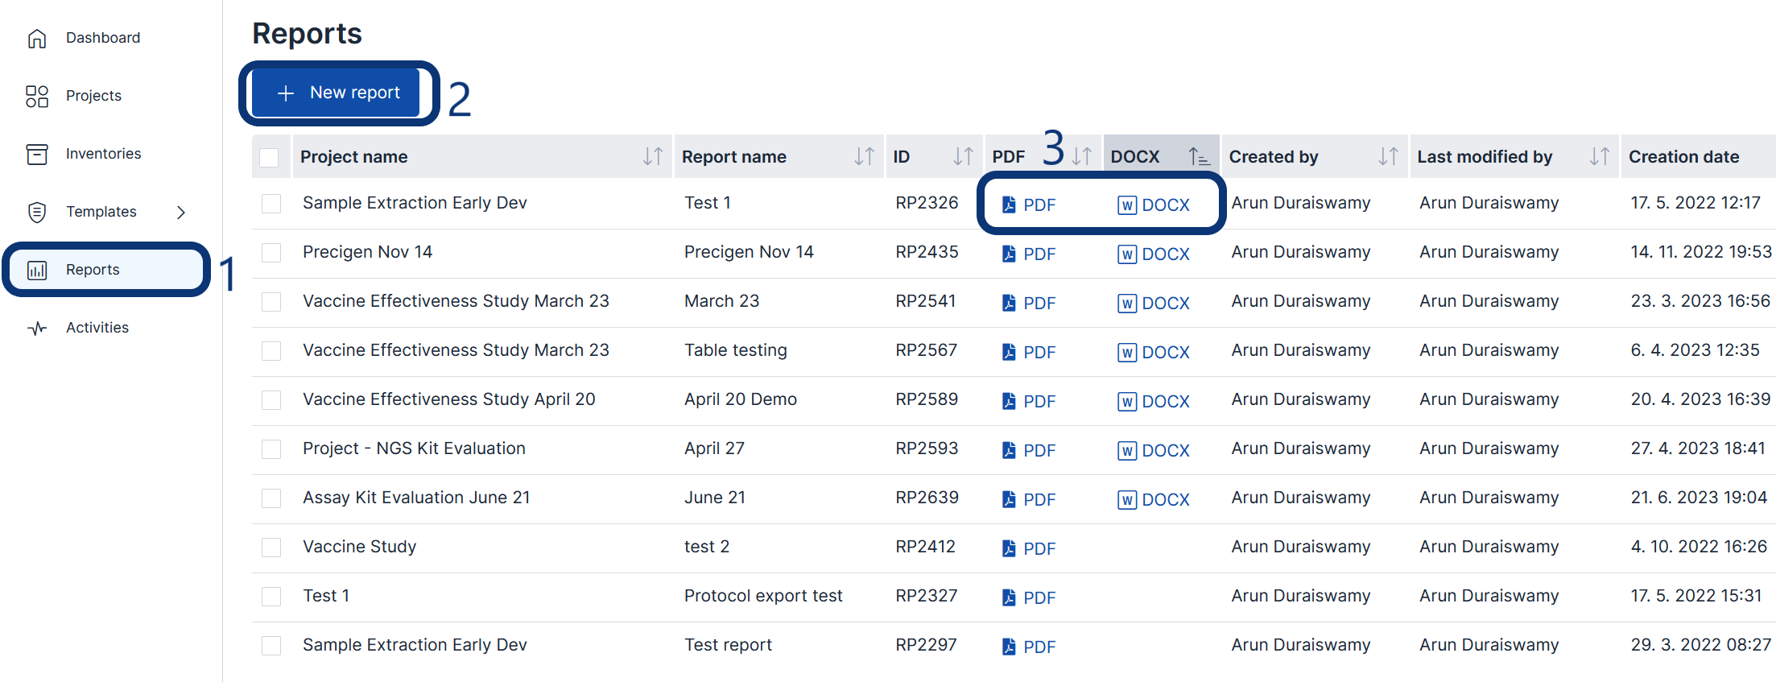
Task: Click the Projects grid icon
Action: [37, 96]
